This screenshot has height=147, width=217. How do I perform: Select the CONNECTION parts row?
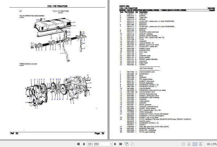135,50
